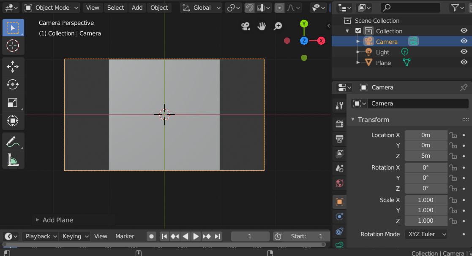The width and height of the screenshot is (472, 256).
Task: Open the World Properties tab
Action: point(339,183)
